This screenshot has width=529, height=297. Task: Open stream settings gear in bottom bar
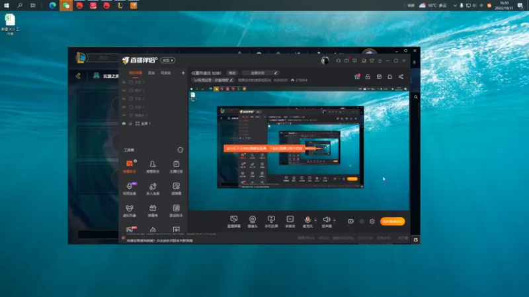pyautogui.click(x=372, y=221)
